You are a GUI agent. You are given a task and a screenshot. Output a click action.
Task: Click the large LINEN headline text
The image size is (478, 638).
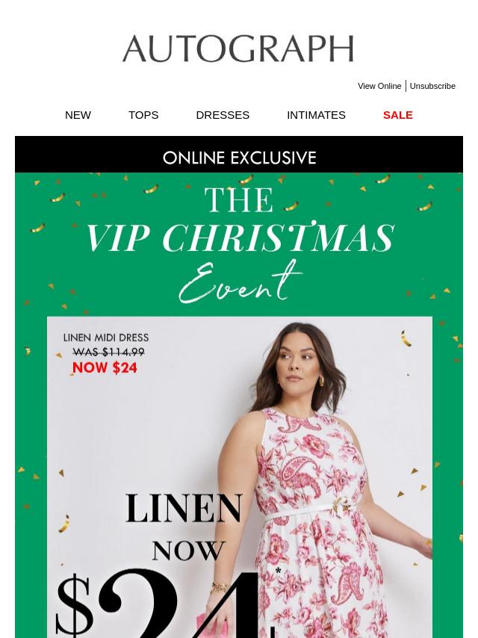tap(184, 508)
